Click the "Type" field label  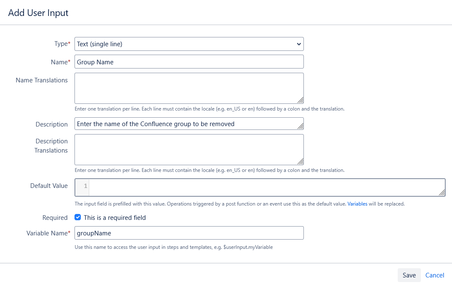coord(61,44)
